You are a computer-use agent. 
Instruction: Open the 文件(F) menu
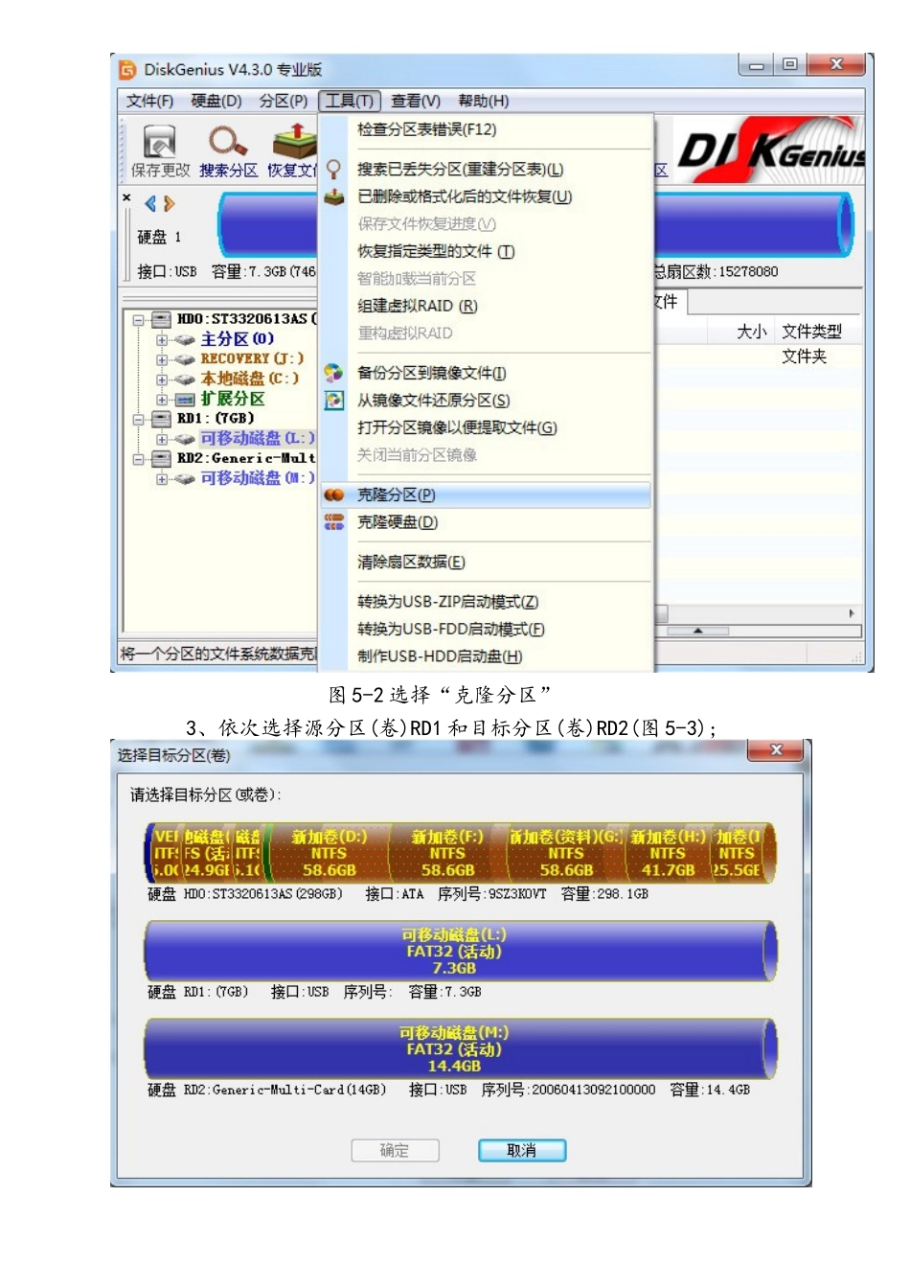150,101
